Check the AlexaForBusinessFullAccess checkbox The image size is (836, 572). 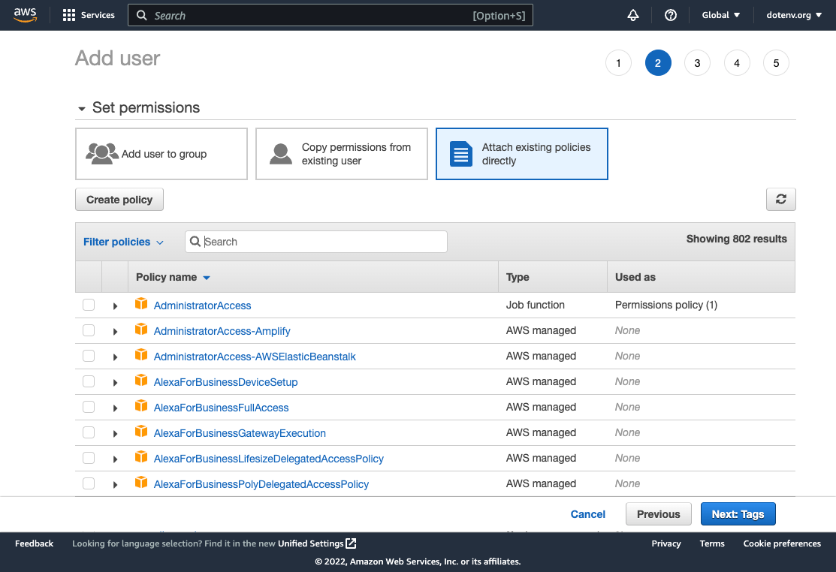tap(88, 407)
